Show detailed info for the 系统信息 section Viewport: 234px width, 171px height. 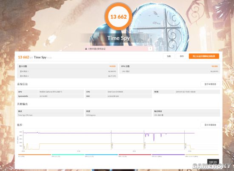[210, 84]
